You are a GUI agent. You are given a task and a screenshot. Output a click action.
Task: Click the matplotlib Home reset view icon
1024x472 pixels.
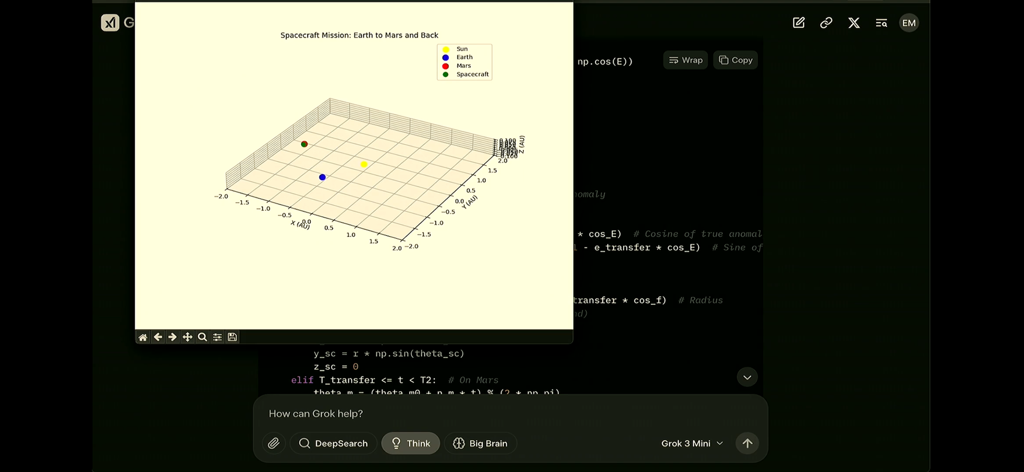click(143, 337)
